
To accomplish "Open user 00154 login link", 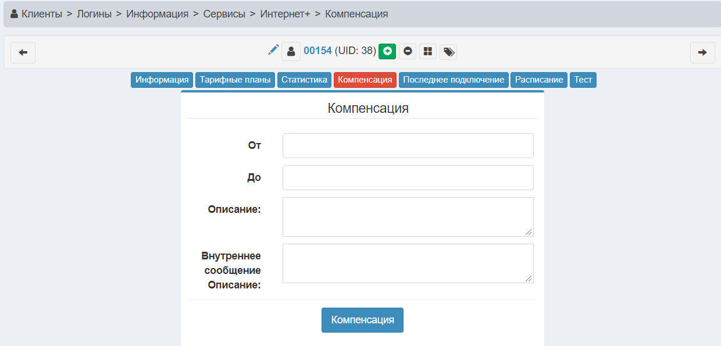I will (317, 51).
